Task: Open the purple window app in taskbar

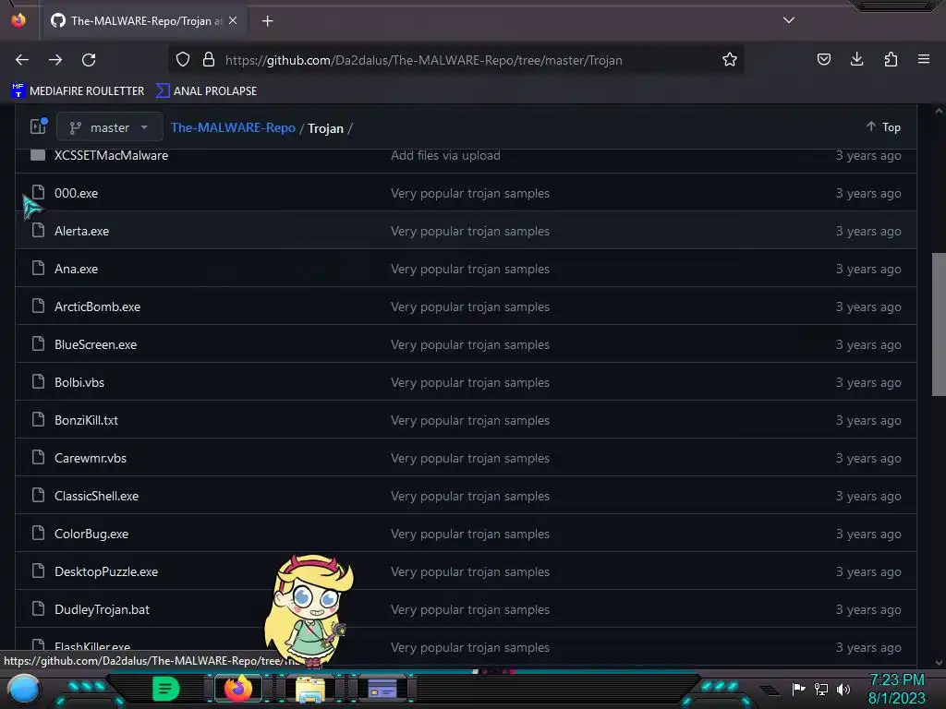Action: [x=382, y=689]
